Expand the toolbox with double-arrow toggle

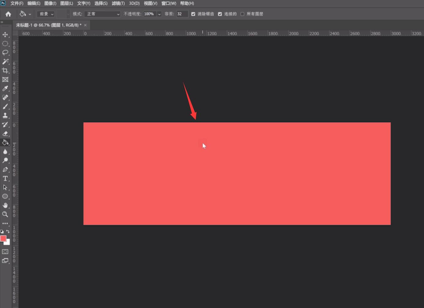(2, 22)
